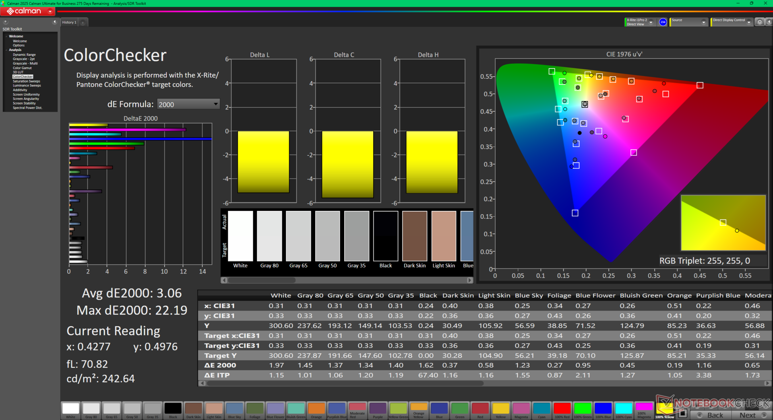This screenshot has width=773, height=420.
Task: Collapse the SDR Toolkit sidebar arrow
Action: click(x=54, y=22)
